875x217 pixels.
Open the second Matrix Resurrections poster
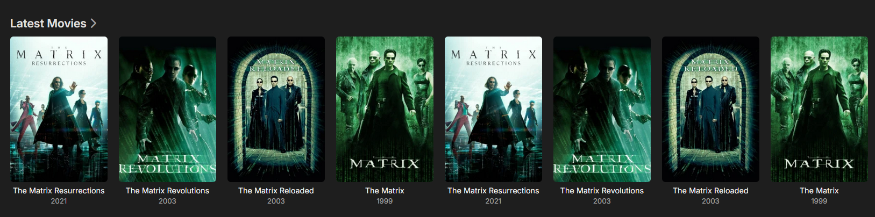493,109
